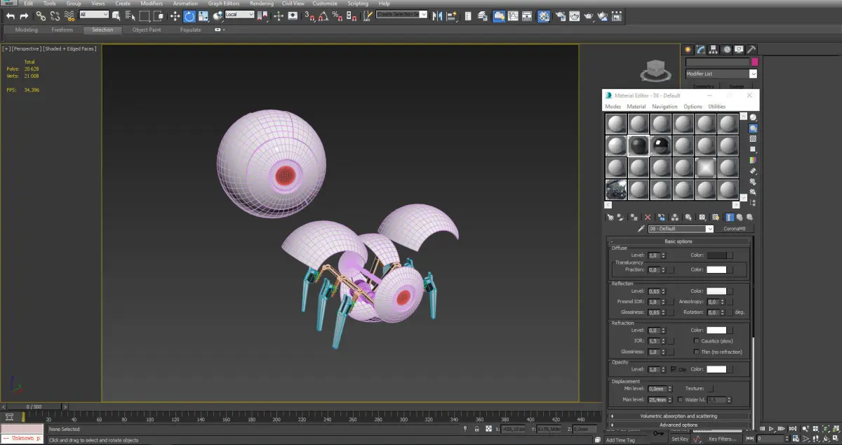
Task: Click the Mirror tool icon
Action: tap(437, 15)
